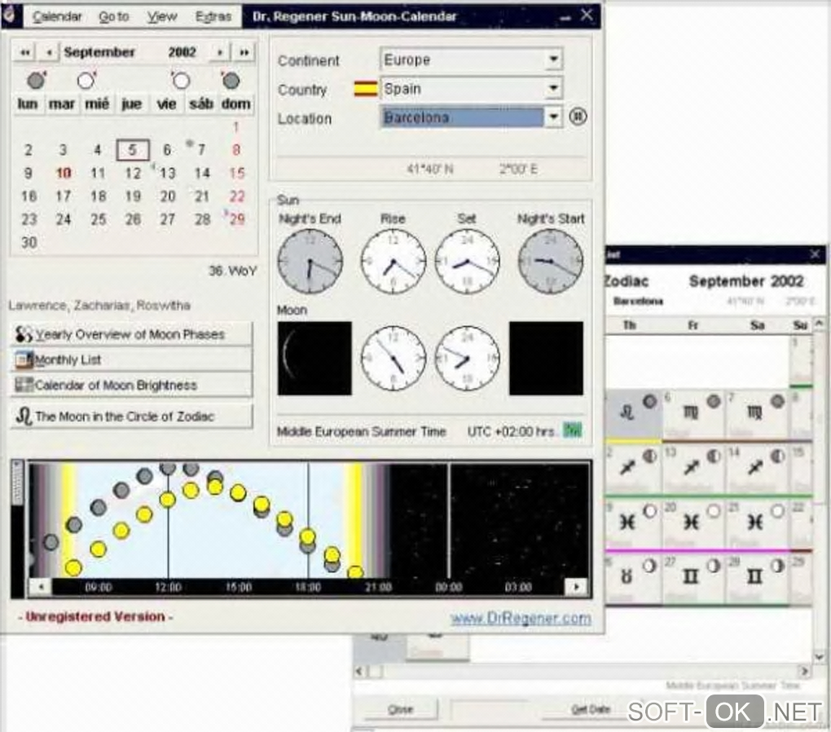Image resolution: width=831 pixels, height=732 pixels.
Task: Open the Calendar menu
Action: [x=57, y=16]
